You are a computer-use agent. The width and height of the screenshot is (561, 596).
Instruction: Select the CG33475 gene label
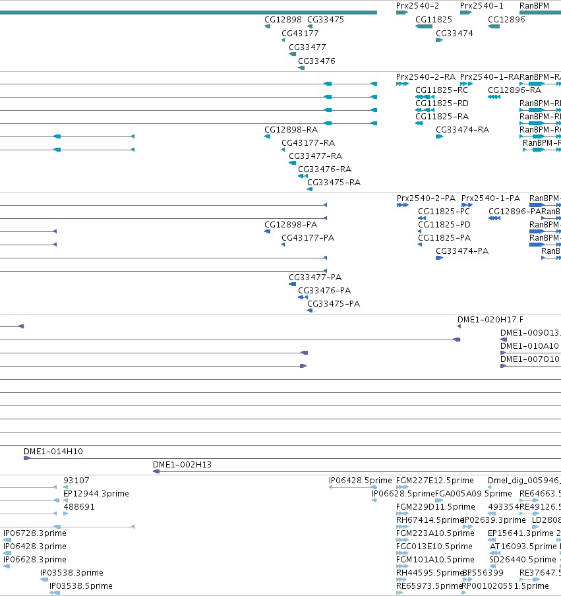326,19
